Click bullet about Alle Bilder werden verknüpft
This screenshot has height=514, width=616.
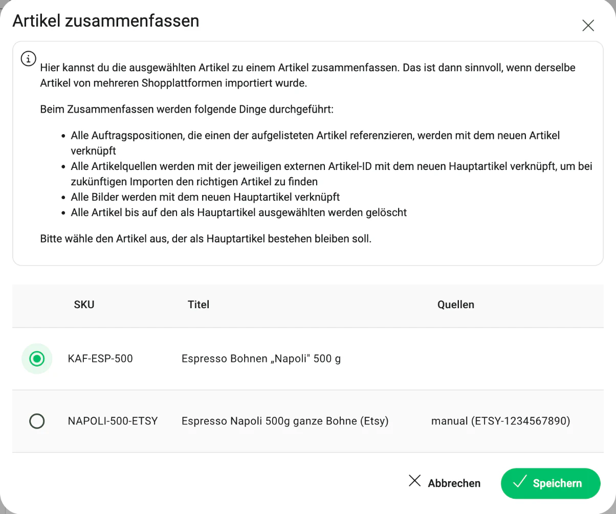point(205,197)
